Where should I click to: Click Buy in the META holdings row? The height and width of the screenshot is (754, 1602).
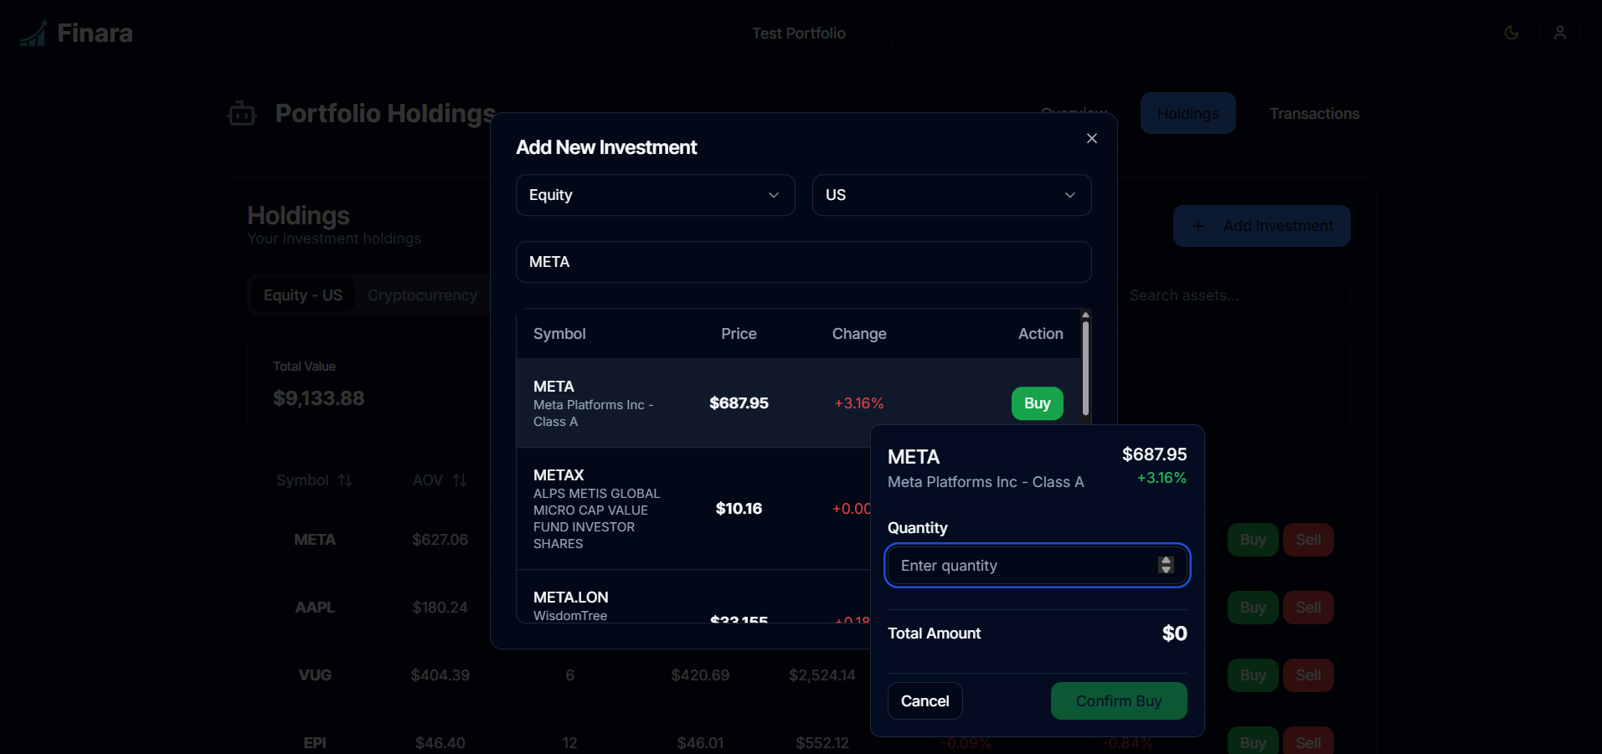click(1253, 540)
